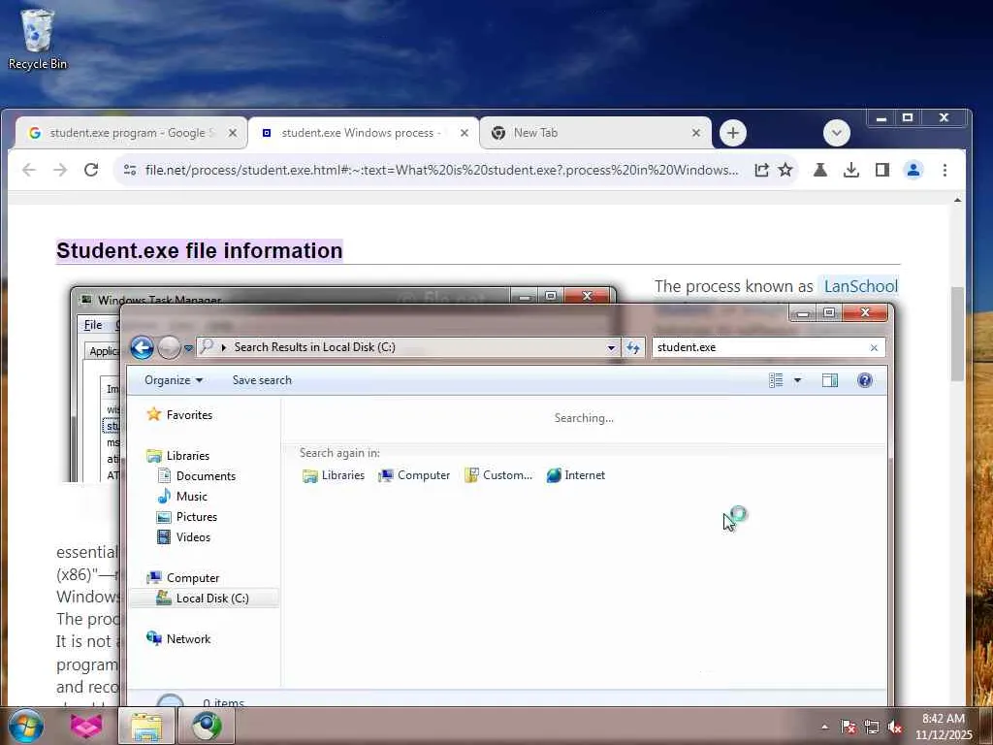Toggle Chrome side panel icon
Screen dimensions: 993x745
pos(882,170)
